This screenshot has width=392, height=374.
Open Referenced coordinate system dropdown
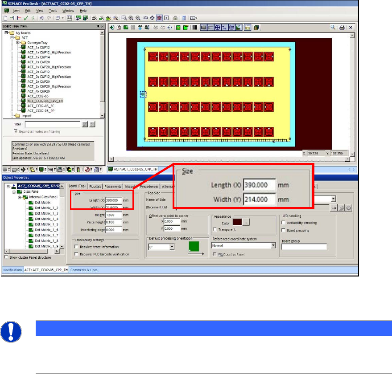pyautogui.click(x=273, y=245)
